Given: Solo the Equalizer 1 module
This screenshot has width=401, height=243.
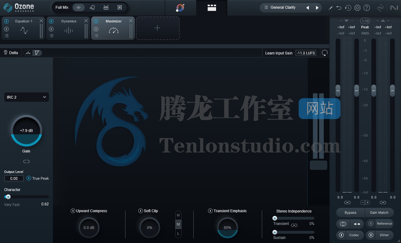Looking at the screenshot, I should [7, 29].
